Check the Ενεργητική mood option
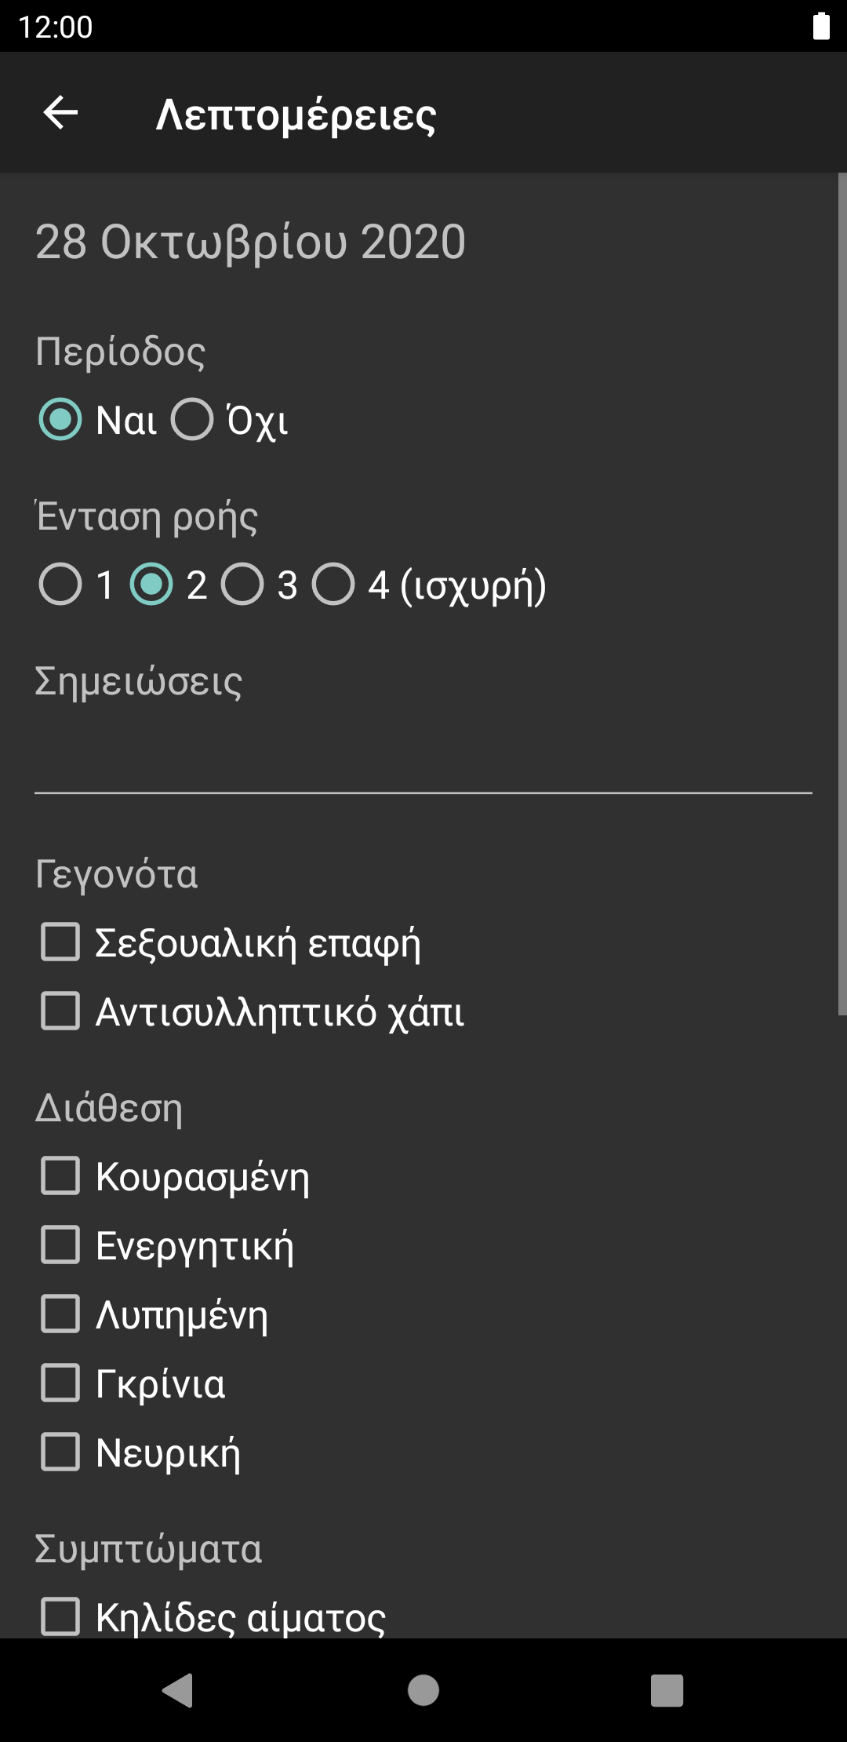 click(60, 1245)
